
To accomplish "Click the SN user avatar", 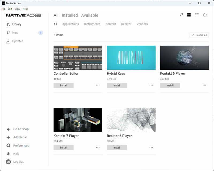I will pyautogui.click(x=8, y=162).
